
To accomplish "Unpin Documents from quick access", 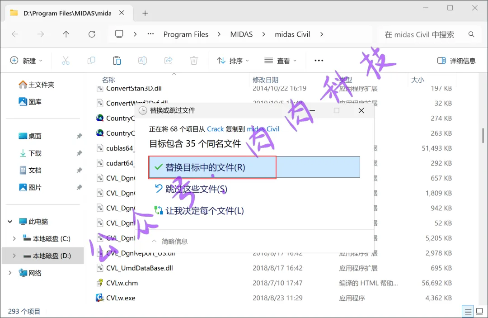I will click(x=80, y=171).
